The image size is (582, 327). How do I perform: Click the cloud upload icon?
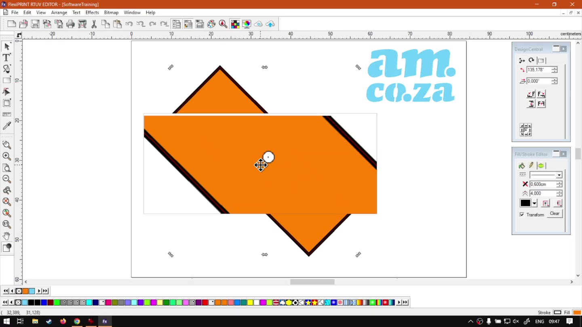pos(270,24)
